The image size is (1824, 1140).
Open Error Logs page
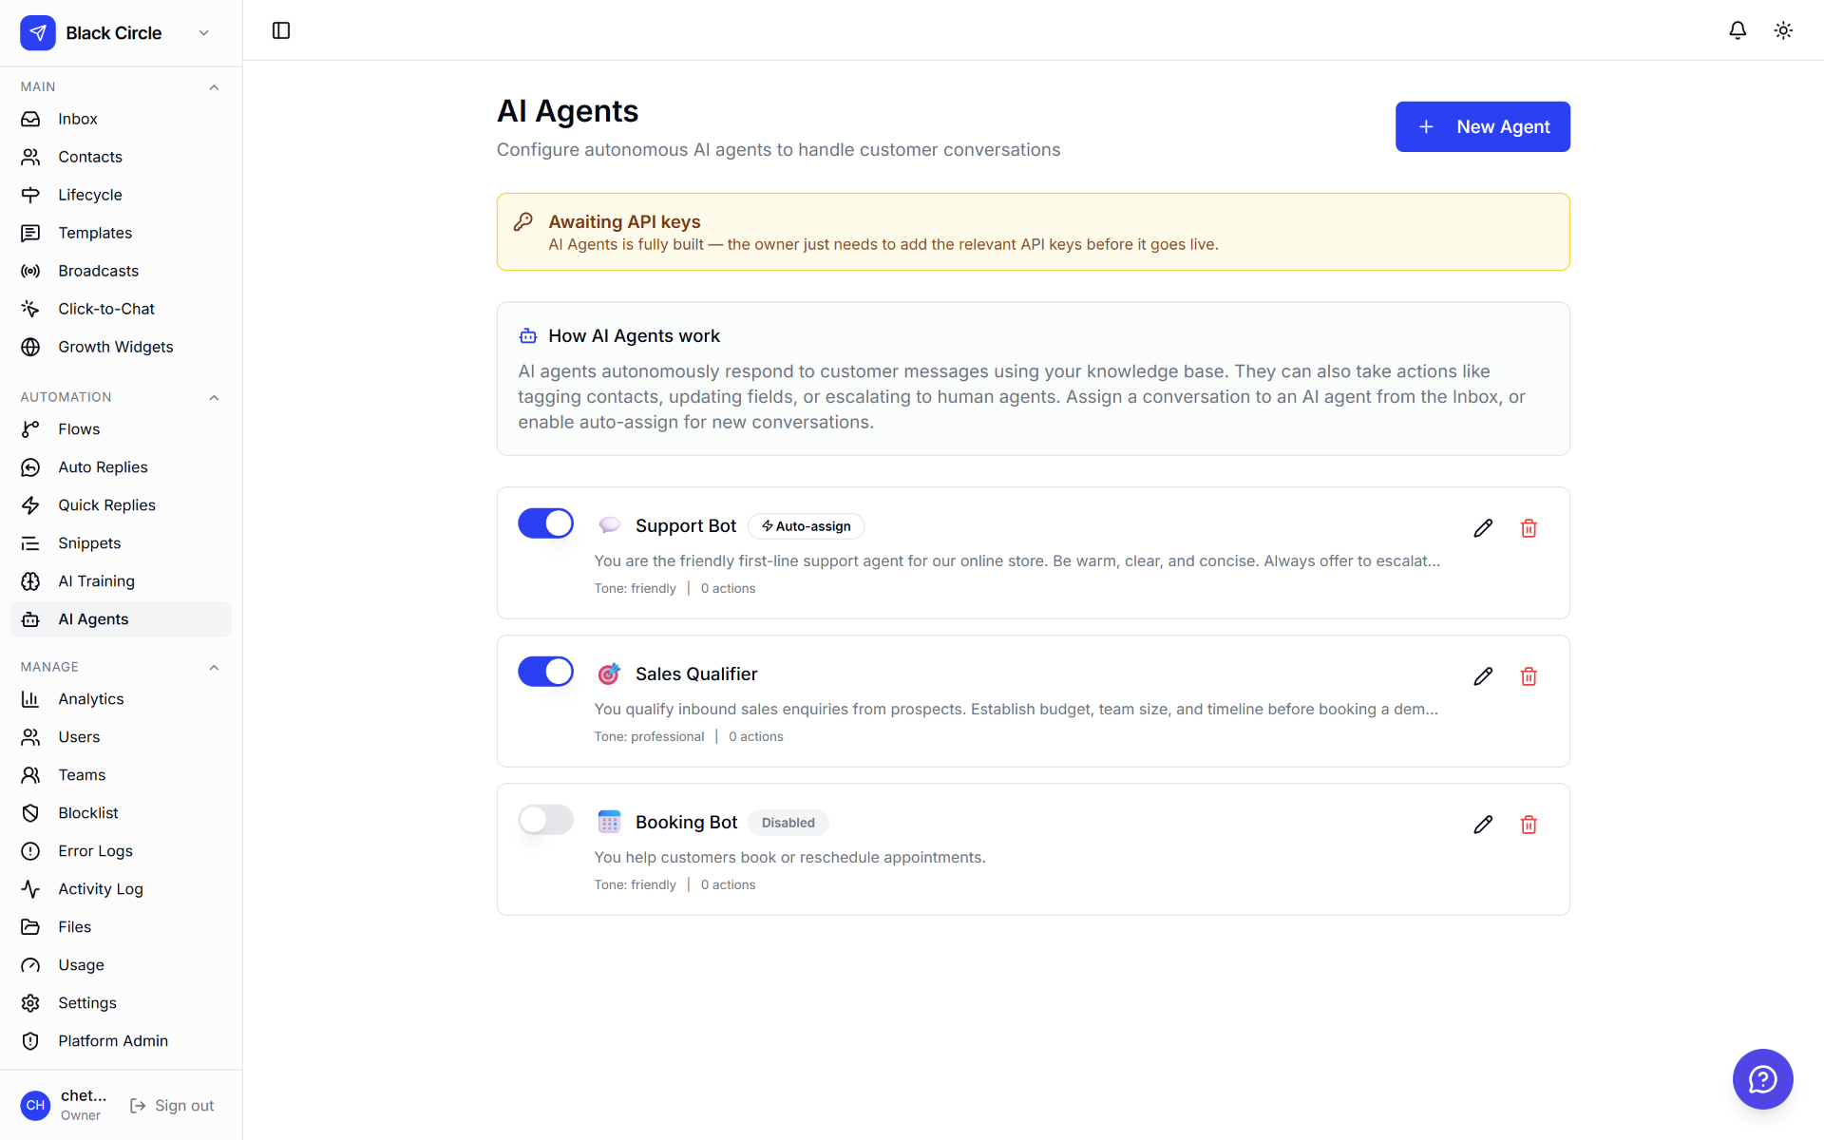tap(121, 851)
